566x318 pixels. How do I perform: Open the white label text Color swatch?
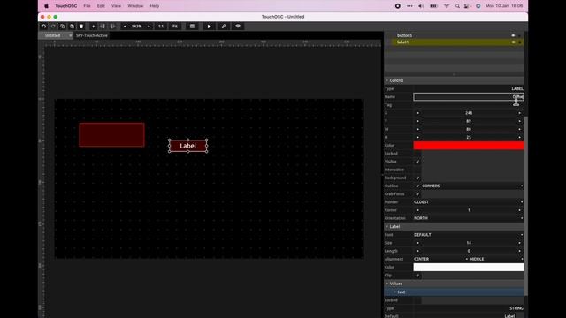click(469, 267)
